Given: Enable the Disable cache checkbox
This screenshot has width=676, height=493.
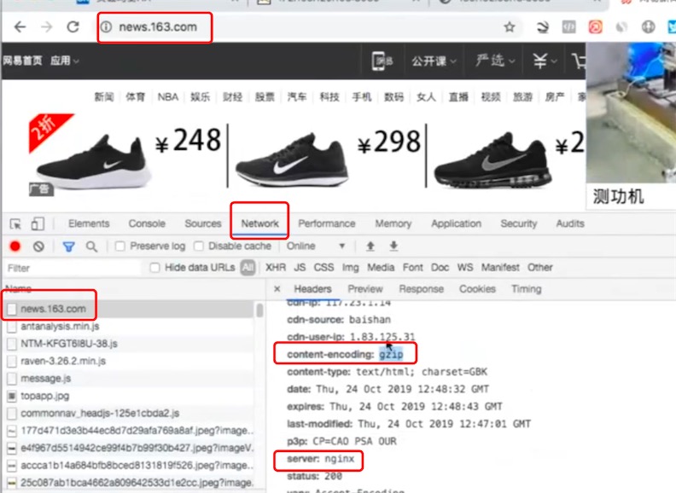Looking at the screenshot, I should pos(199,246).
